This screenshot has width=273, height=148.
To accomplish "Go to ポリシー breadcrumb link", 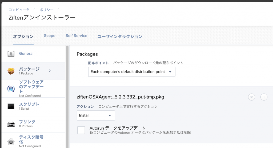I will [x=46, y=10].
